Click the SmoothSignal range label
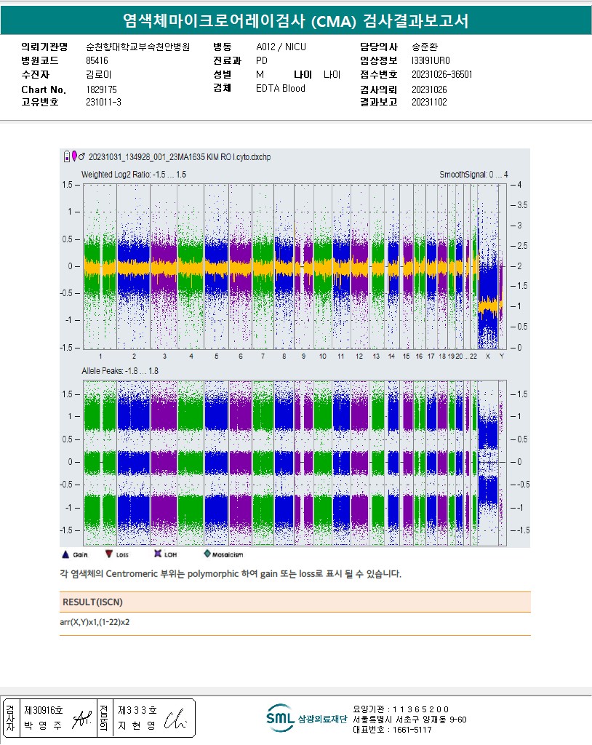 (x=473, y=175)
